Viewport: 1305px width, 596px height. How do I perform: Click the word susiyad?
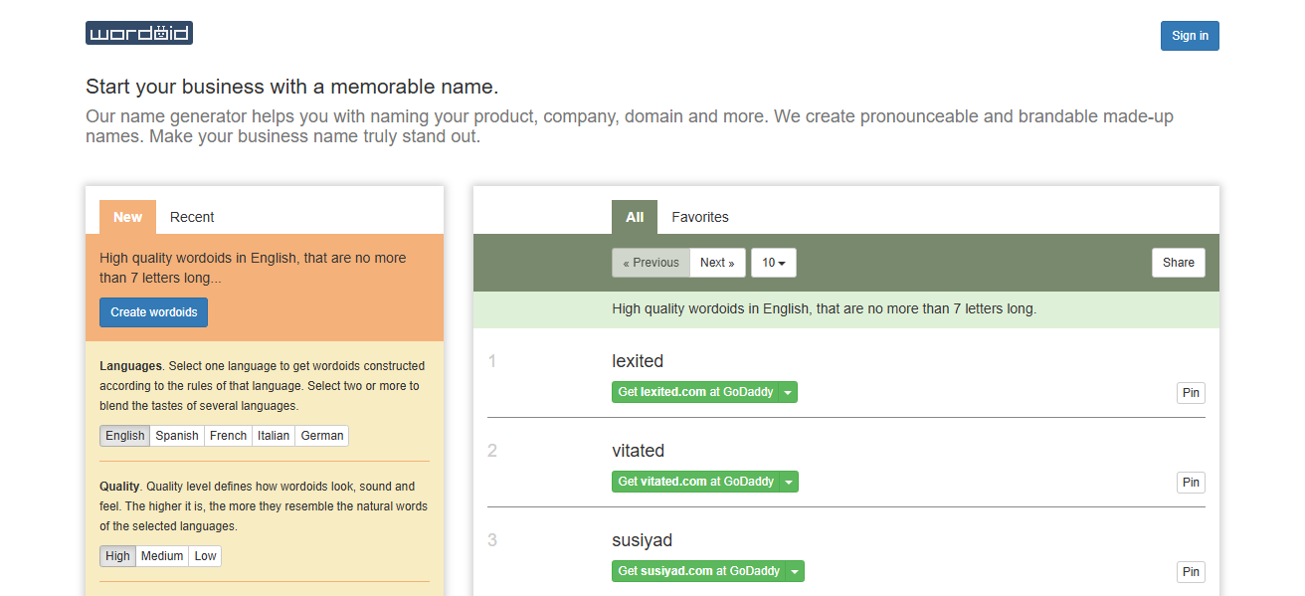(643, 540)
